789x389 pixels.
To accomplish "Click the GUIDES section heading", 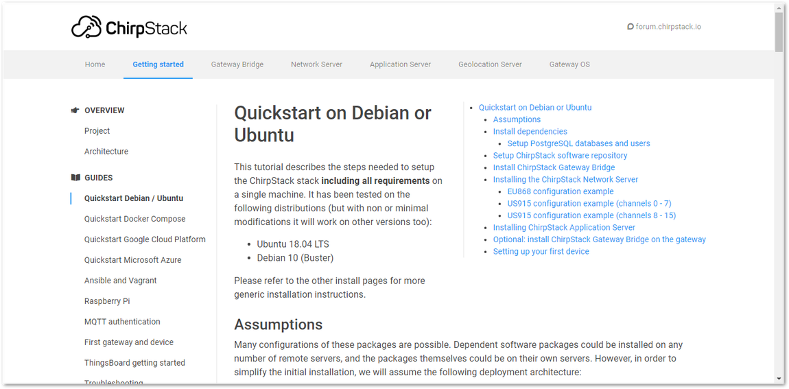I will [99, 178].
